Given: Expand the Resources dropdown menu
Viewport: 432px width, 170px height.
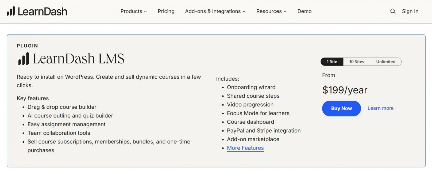Looking at the screenshot, I should [x=271, y=11].
